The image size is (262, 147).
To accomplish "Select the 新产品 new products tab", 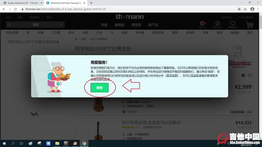I will [x=153, y=25].
